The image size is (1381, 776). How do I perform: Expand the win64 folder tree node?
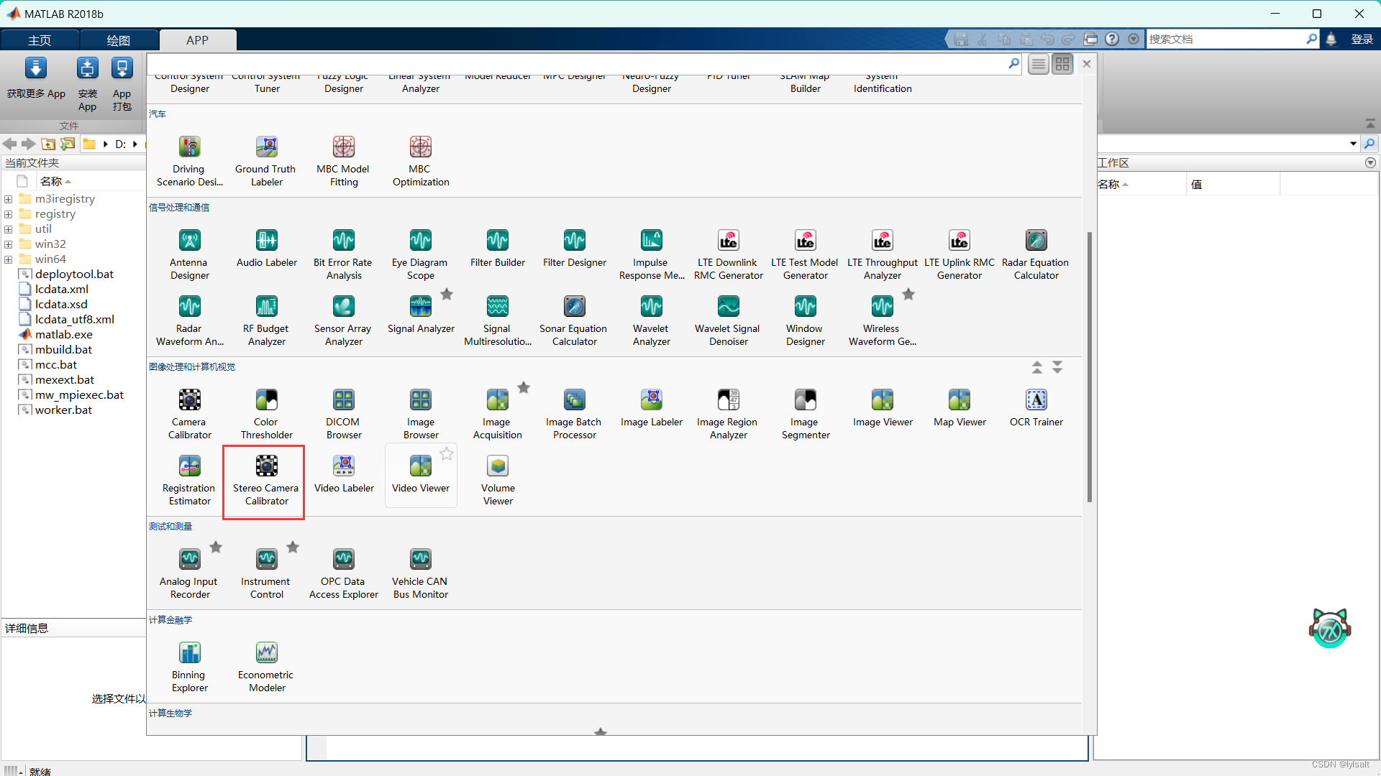(x=8, y=259)
